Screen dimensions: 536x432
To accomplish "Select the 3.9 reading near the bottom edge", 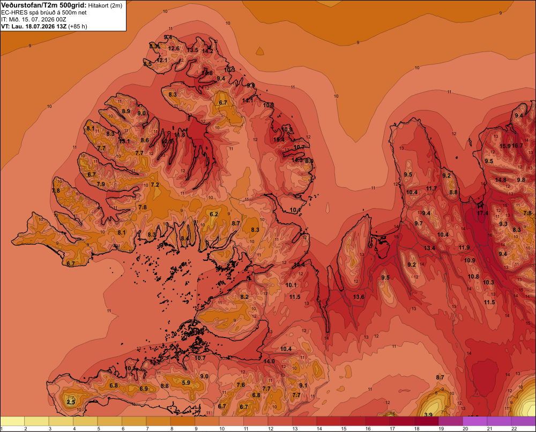I will (428, 415).
